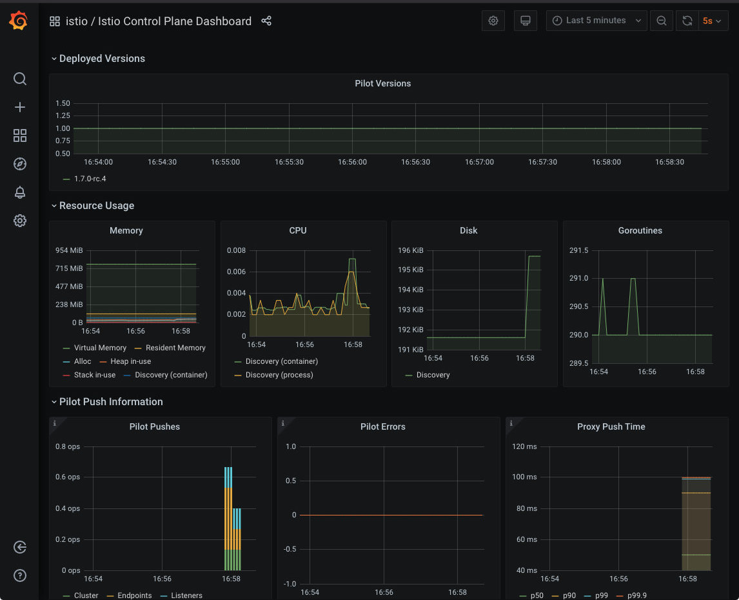
Task: Toggle the 1.7.0-rc.4 series in the legend
Action: pyautogui.click(x=90, y=179)
